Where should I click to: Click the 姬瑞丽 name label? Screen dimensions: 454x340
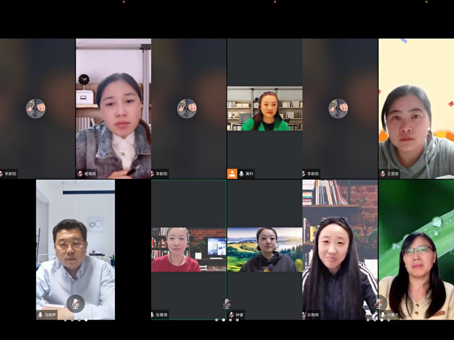(x=90, y=174)
